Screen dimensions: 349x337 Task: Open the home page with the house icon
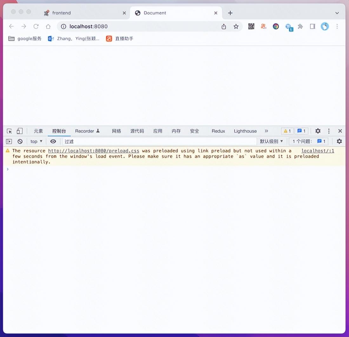click(48, 26)
